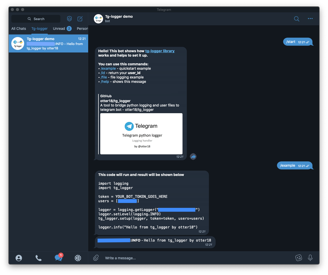The height and width of the screenshot is (275, 328).
Task: Open the proxy shield icon
Action: point(69,19)
